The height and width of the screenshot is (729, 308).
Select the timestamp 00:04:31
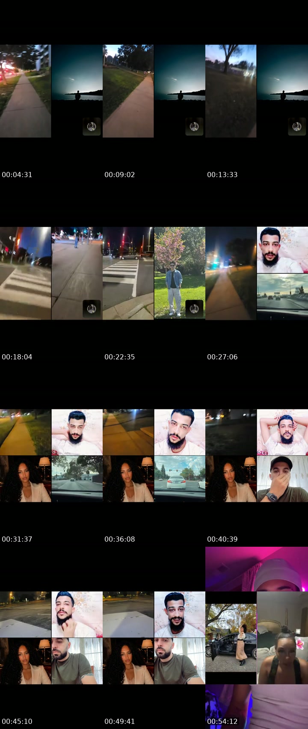tap(17, 175)
